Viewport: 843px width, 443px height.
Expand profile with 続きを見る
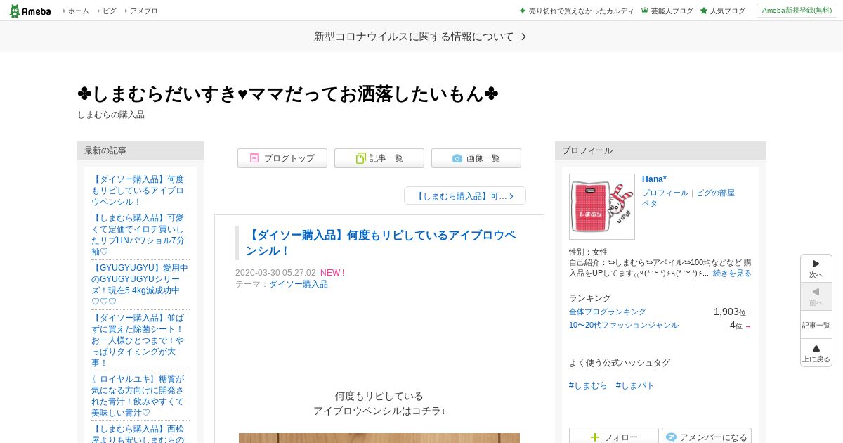[732, 273]
